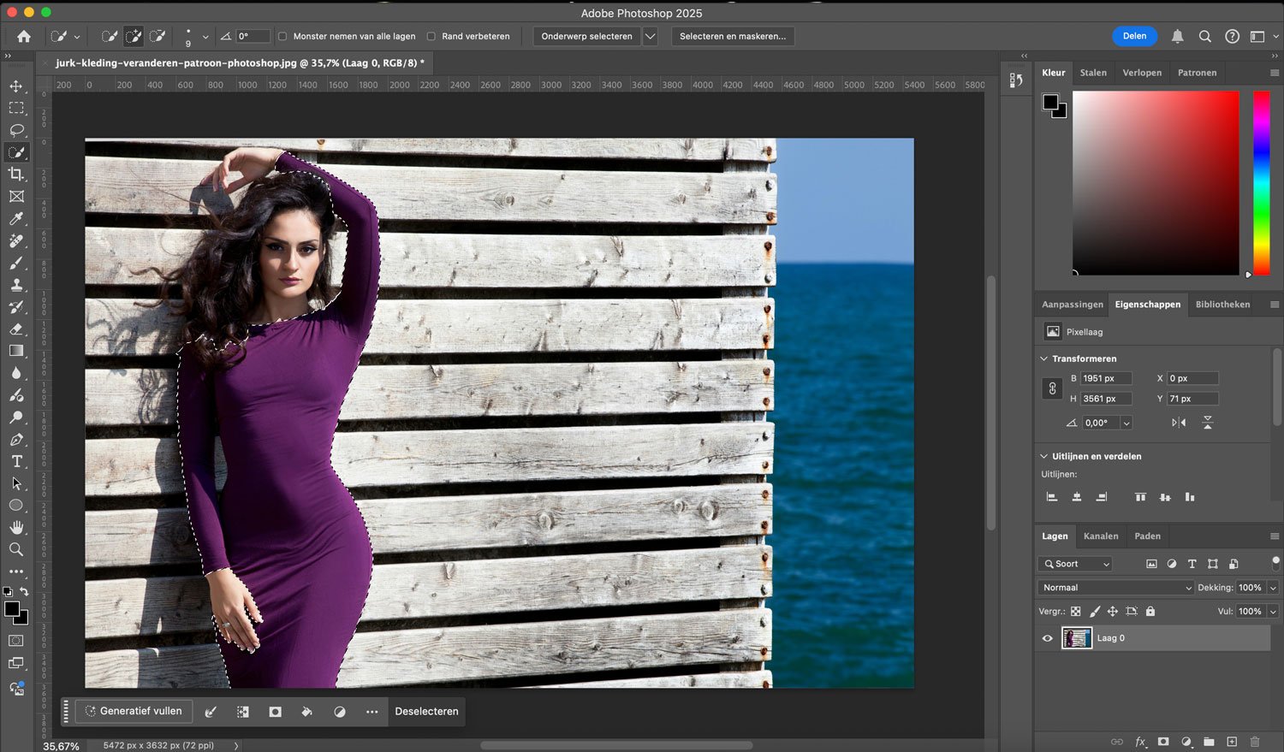
Task: Select the Ellipse shape tool
Action: [16, 506]
